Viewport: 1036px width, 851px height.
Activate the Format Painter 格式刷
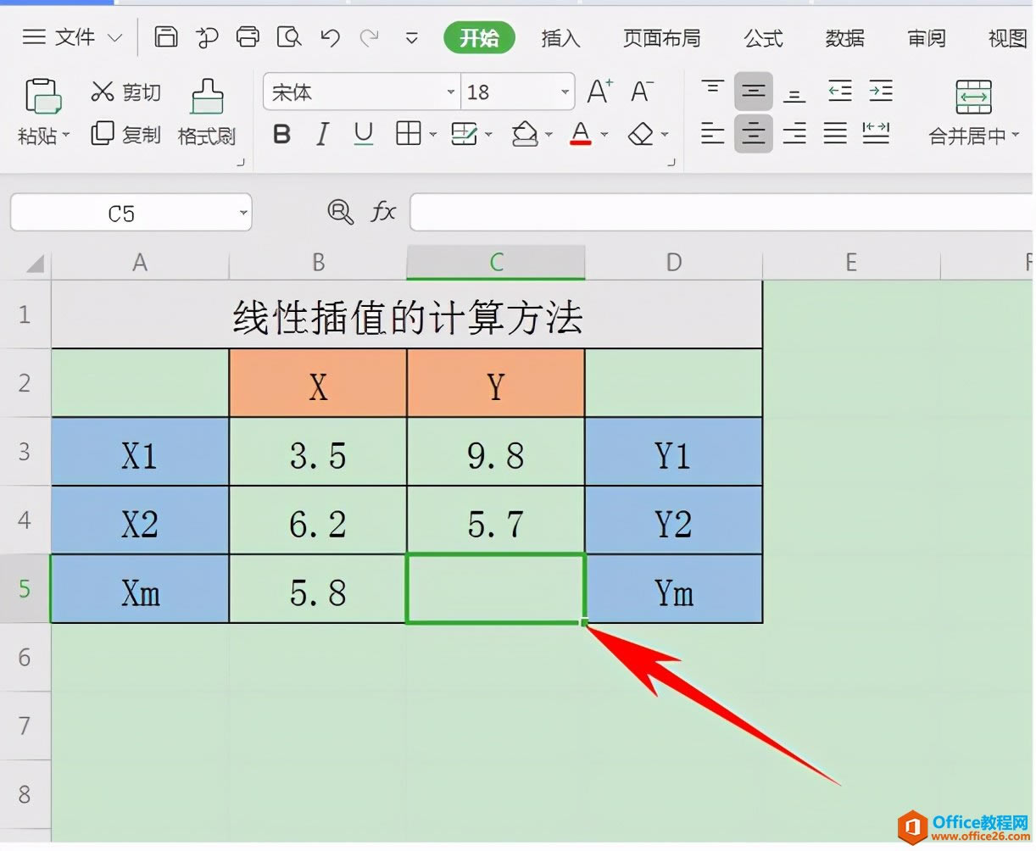207,113
